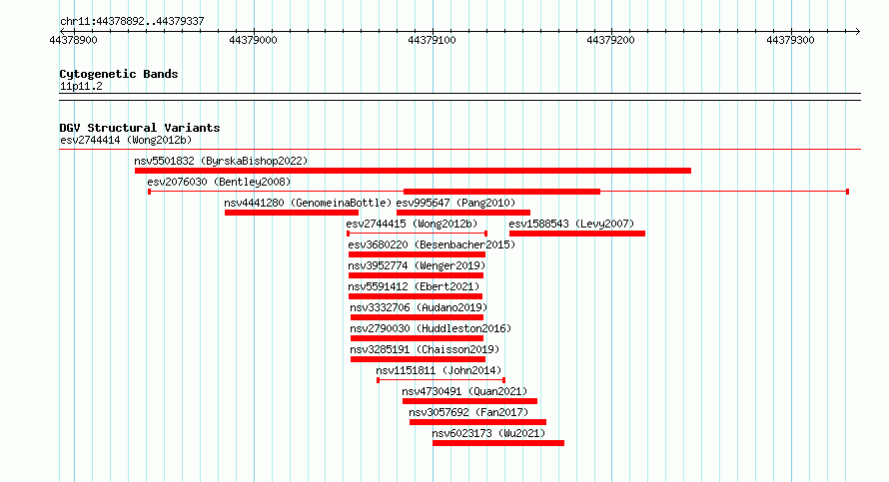Click the thin red line of nsv1151811
This screenshot has width=889, height=482.
coord(442,380)
